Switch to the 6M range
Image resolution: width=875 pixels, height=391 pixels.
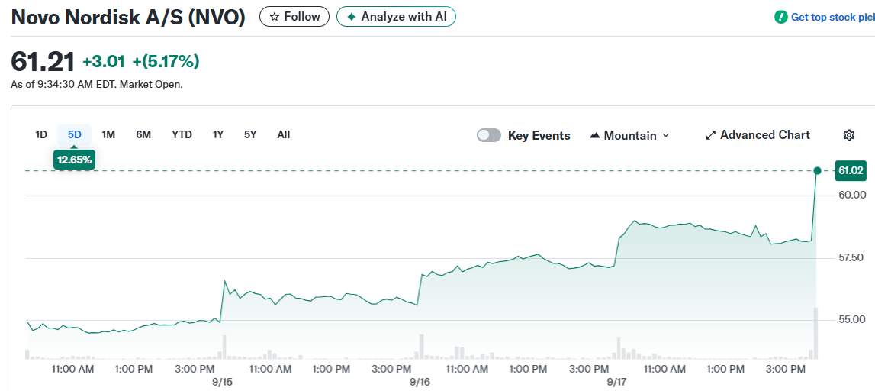[143, 134]
